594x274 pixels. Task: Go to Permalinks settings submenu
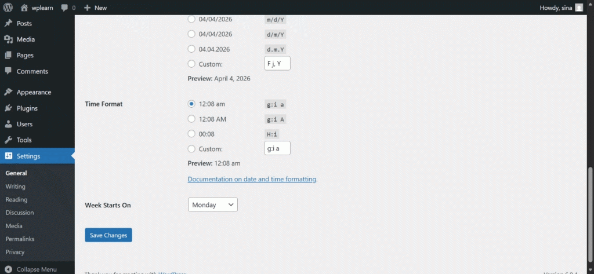coord(20,239)
